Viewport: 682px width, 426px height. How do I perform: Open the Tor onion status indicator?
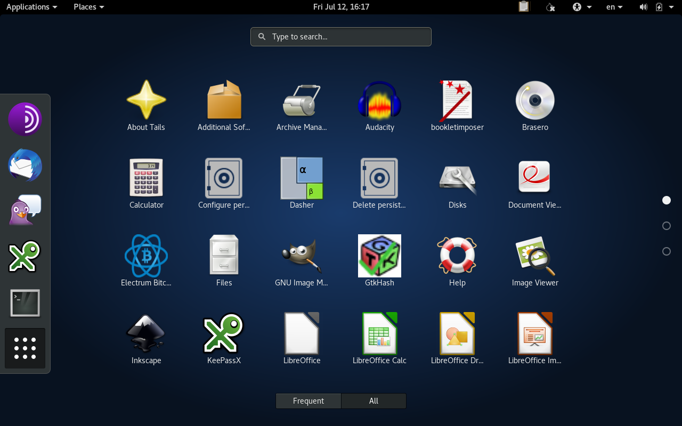551,7
